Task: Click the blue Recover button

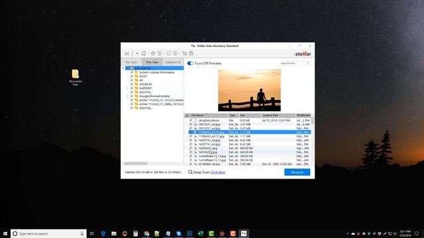Action: [x=297, y=172]
